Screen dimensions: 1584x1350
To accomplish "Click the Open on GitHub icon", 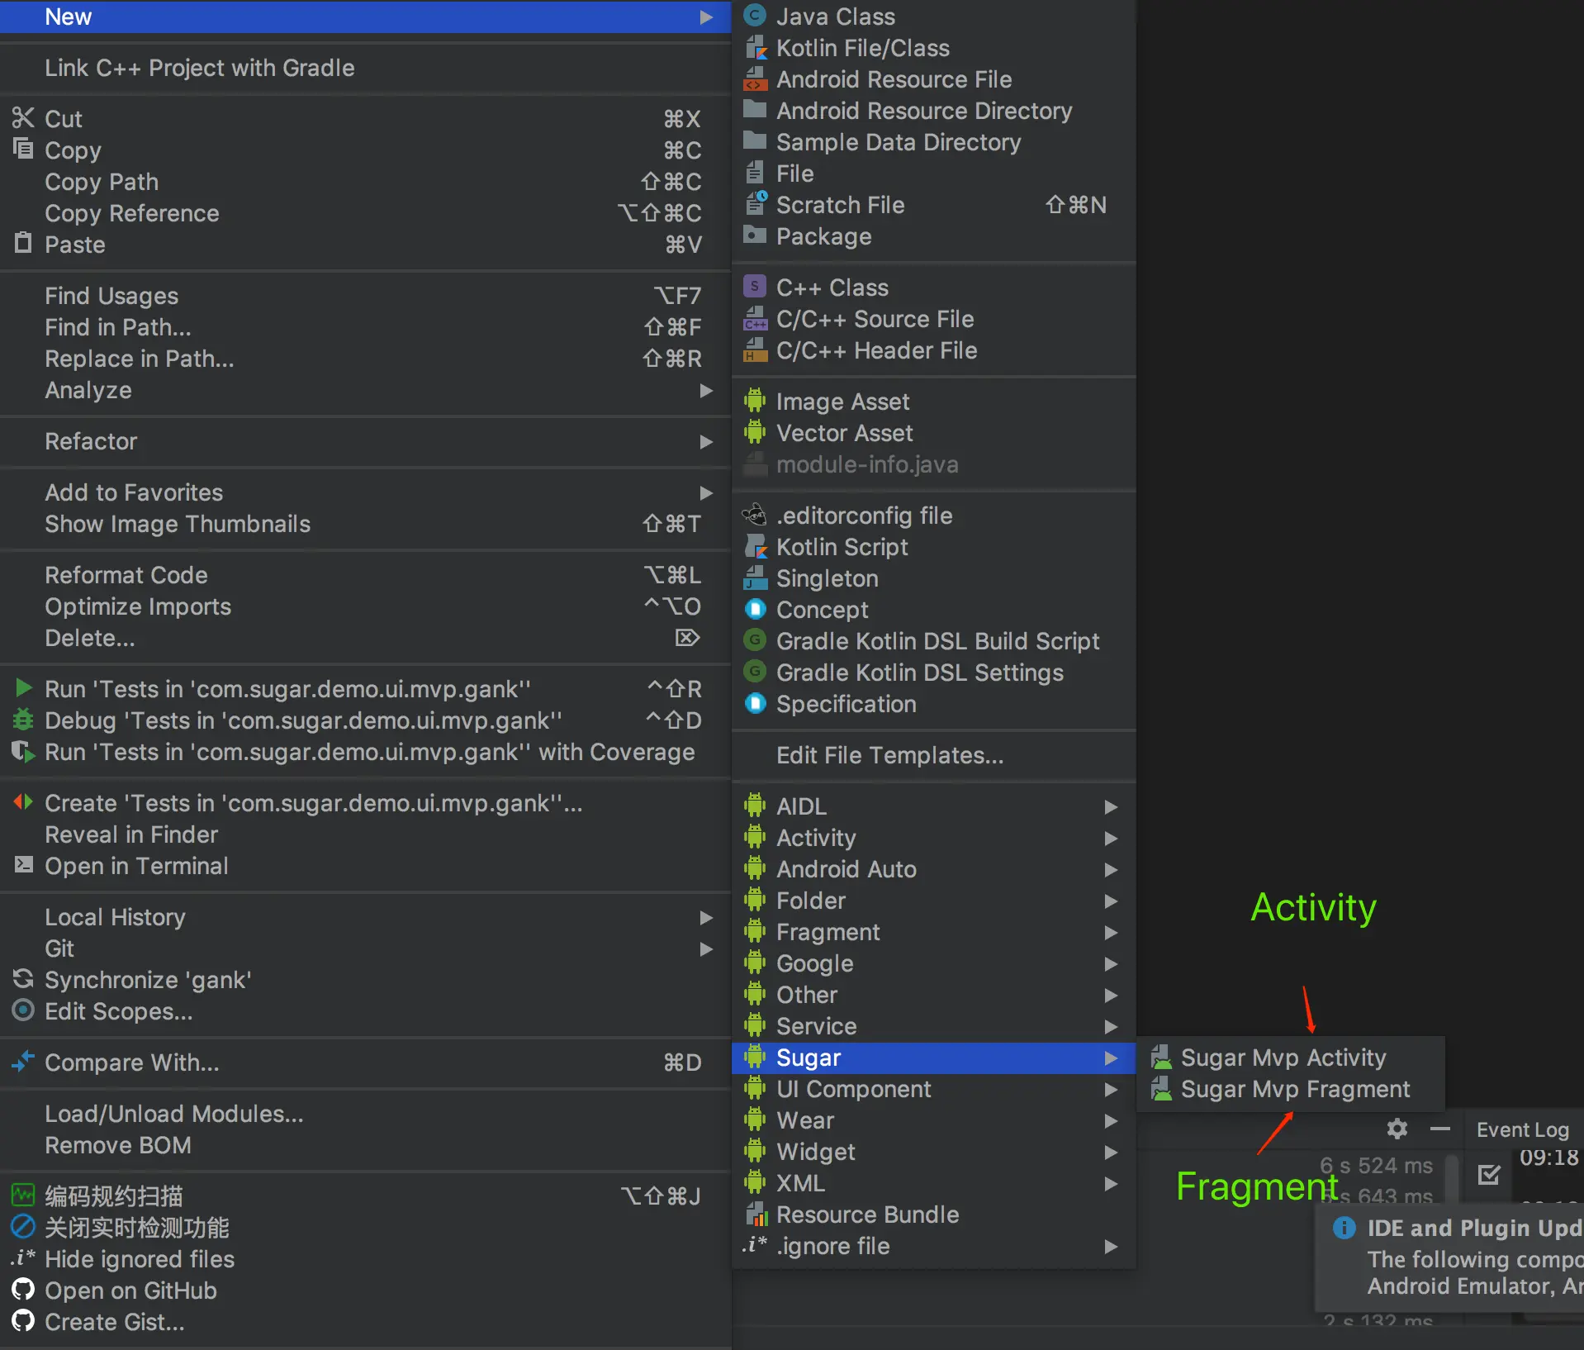I will coord(23,1290).
